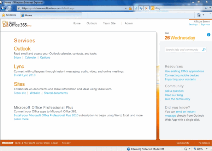Open the Inbox link
The height and width of the screenshot is (151, 212).
click(17, 58)
